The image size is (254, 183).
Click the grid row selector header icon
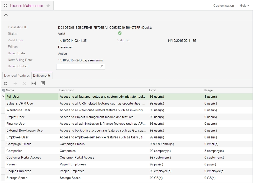coord(3,90)
